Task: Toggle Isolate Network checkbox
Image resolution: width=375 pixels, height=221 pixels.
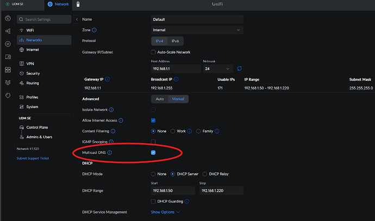Action: [153, 110]
